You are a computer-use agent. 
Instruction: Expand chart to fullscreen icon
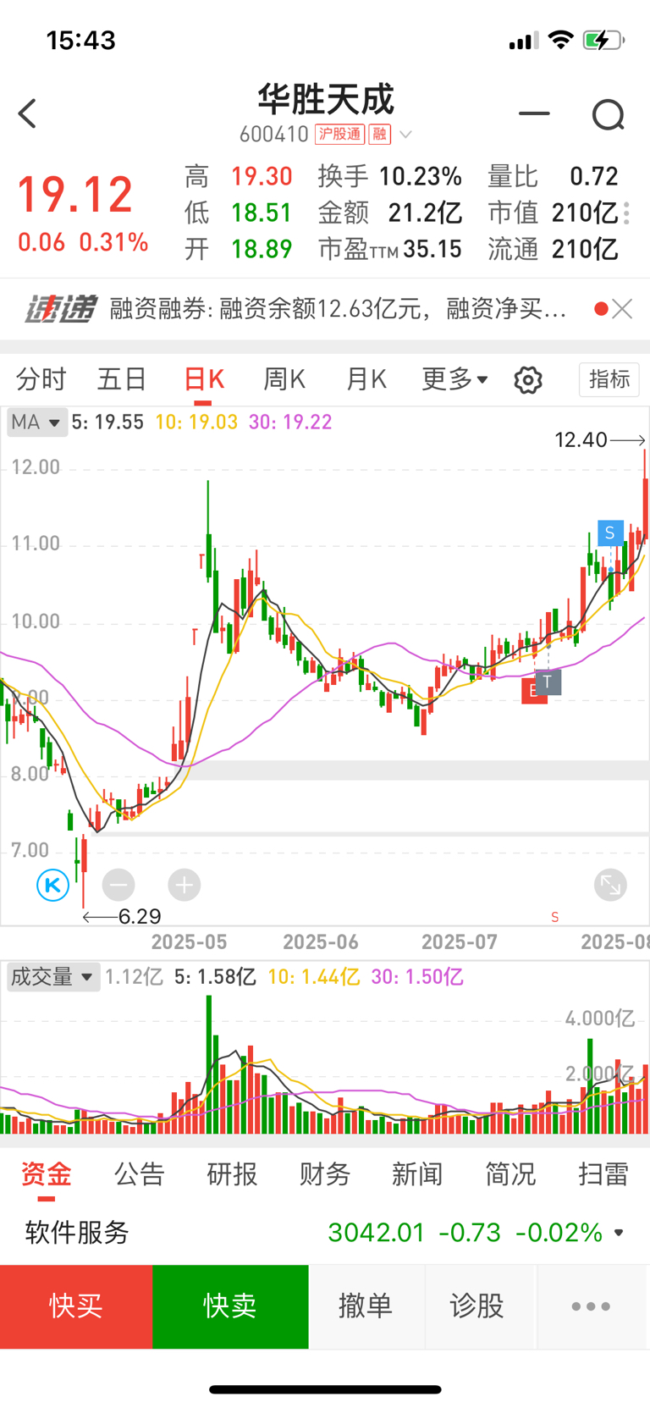610,886
